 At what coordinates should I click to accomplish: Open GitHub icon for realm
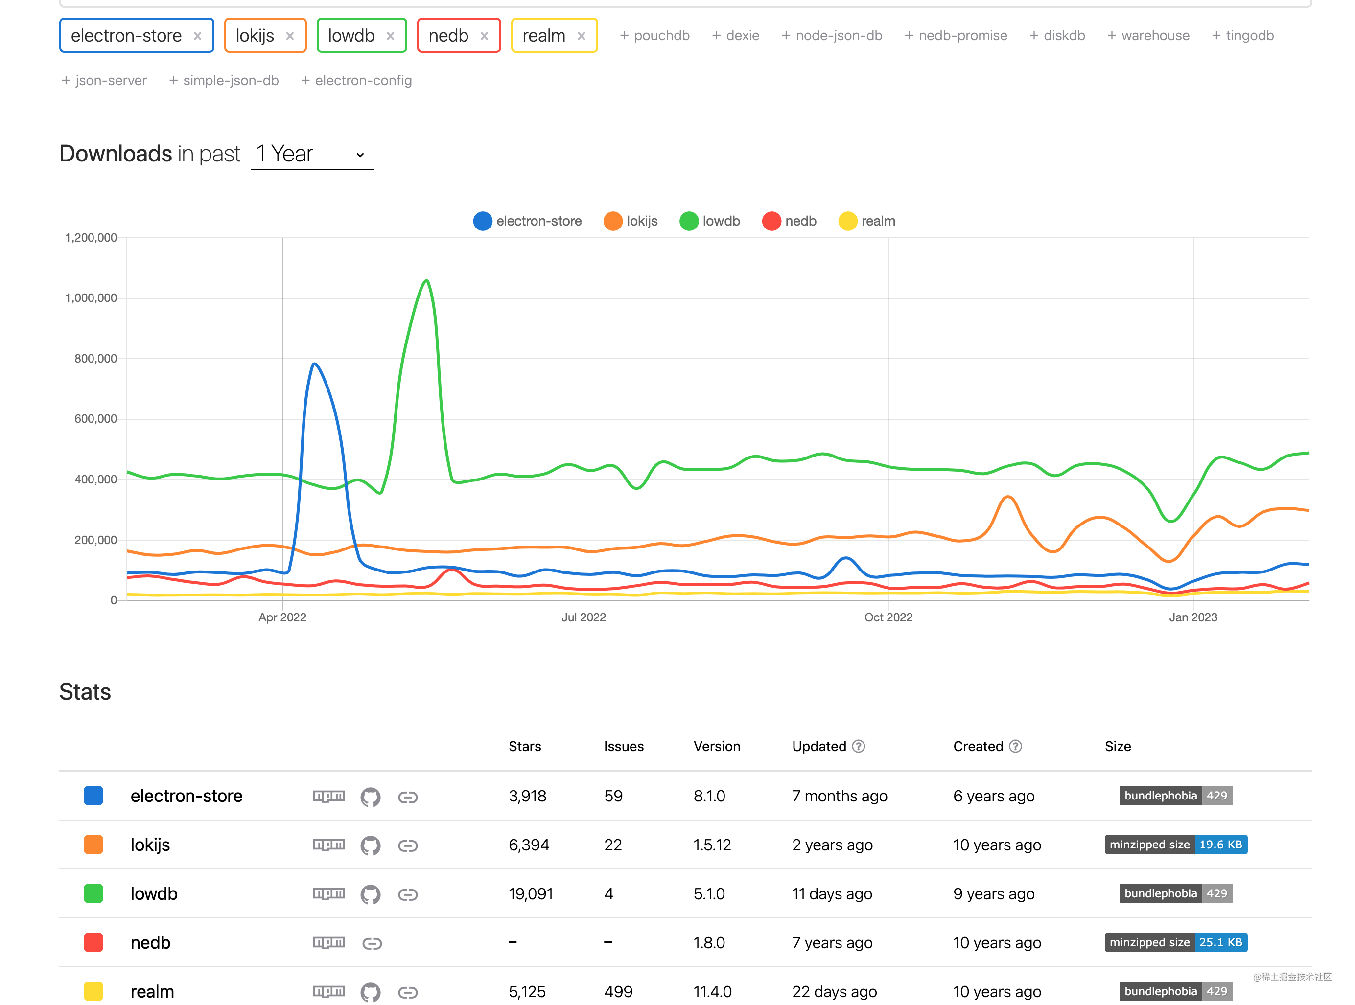point(370,992)
